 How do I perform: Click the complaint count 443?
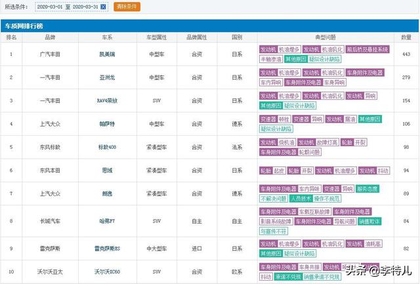click(x=406, y=54)
